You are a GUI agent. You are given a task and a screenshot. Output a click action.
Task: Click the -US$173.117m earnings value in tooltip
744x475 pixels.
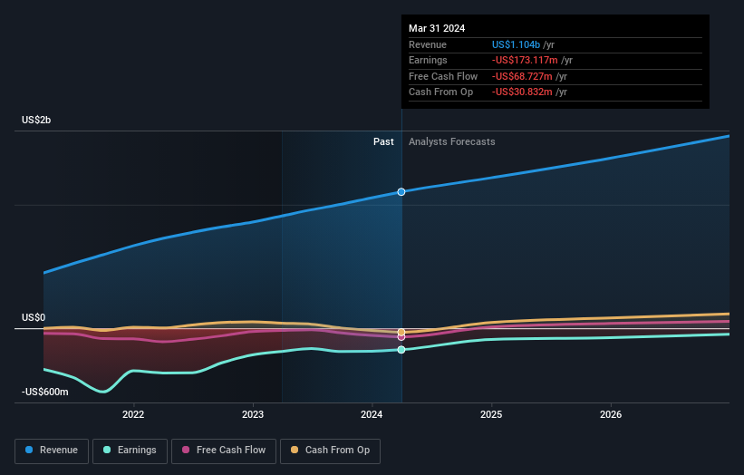tap(525, 60)
